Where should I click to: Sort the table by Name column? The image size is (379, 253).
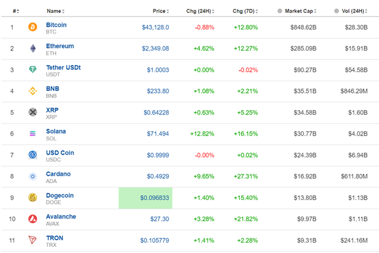pos(56,11)
